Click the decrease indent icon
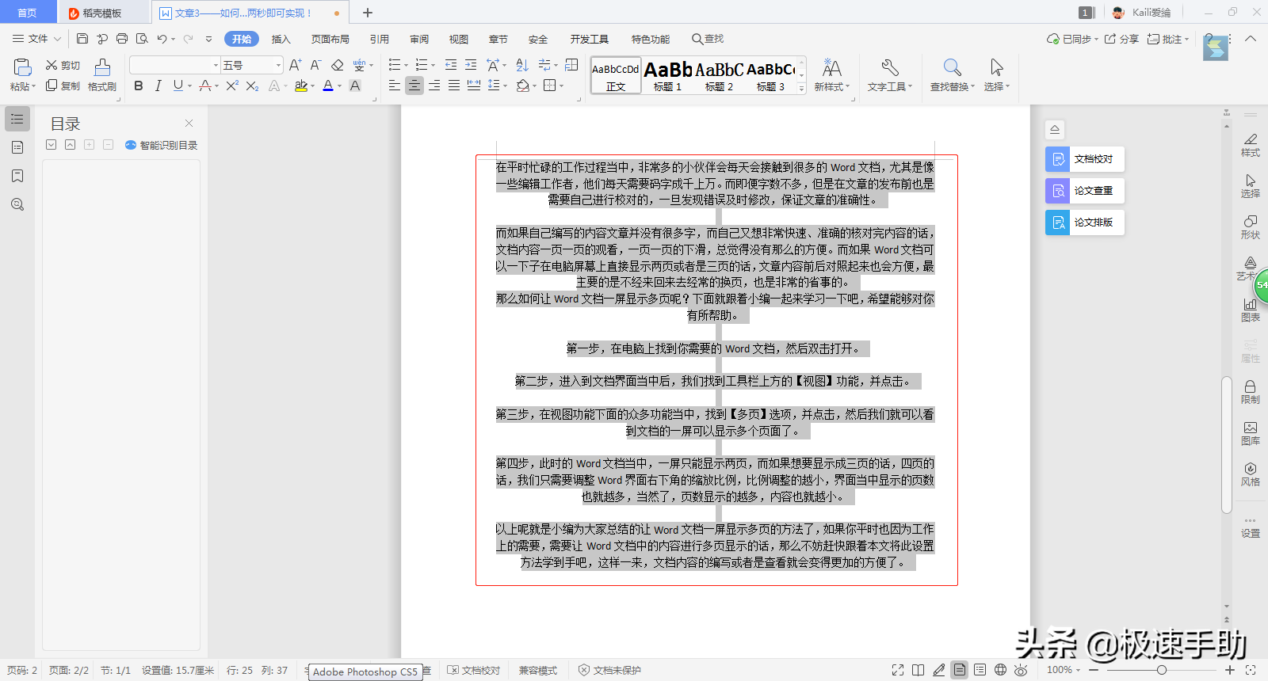Screen dimensions: 1268x681 tap(451, 65)
